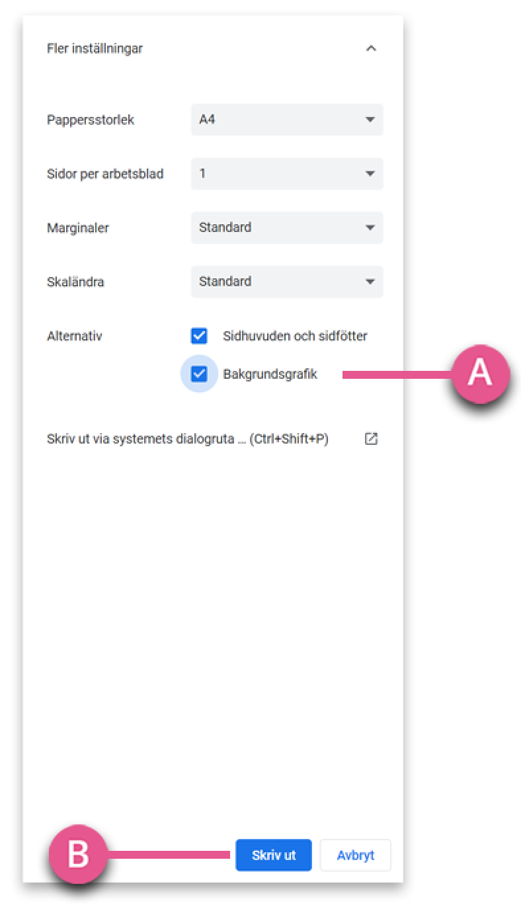Image resolution: width=521 pixels, height=909 pixels.
Task: Click the Fler inställningar header text
Action: click(95, 48)
